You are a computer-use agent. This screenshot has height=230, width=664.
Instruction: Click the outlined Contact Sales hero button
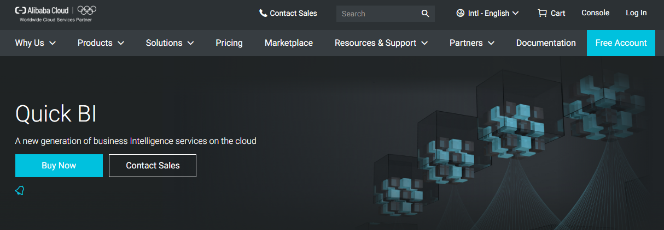coord(153,166)
